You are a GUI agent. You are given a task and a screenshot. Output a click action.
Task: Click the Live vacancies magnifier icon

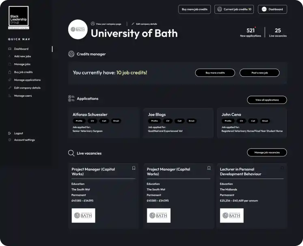coord(71,153)
